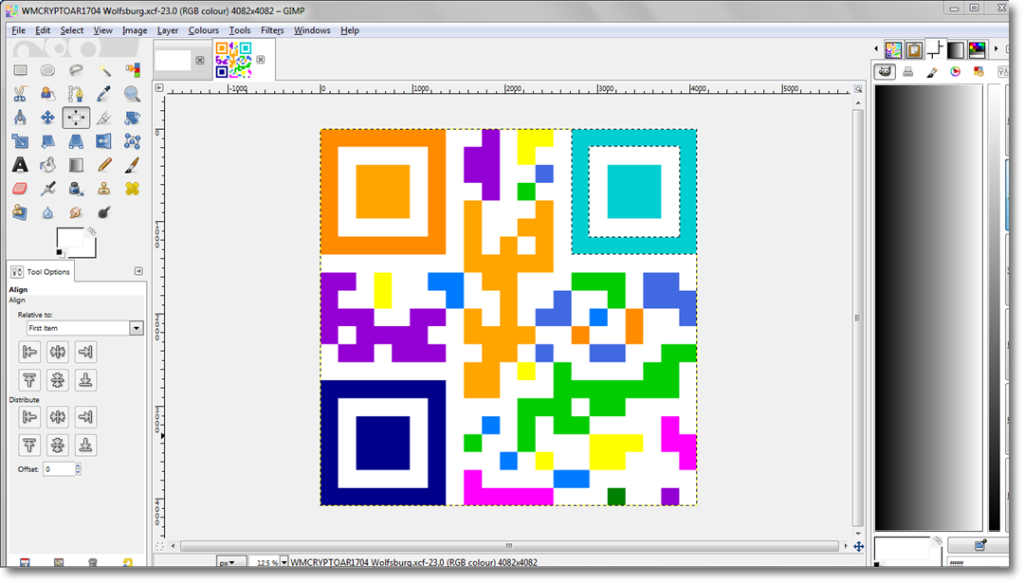Screen dimensions: 1024x583
Task: Select the Rectangle Select tool
Action: pyautogui.click(x=20, y=70)
